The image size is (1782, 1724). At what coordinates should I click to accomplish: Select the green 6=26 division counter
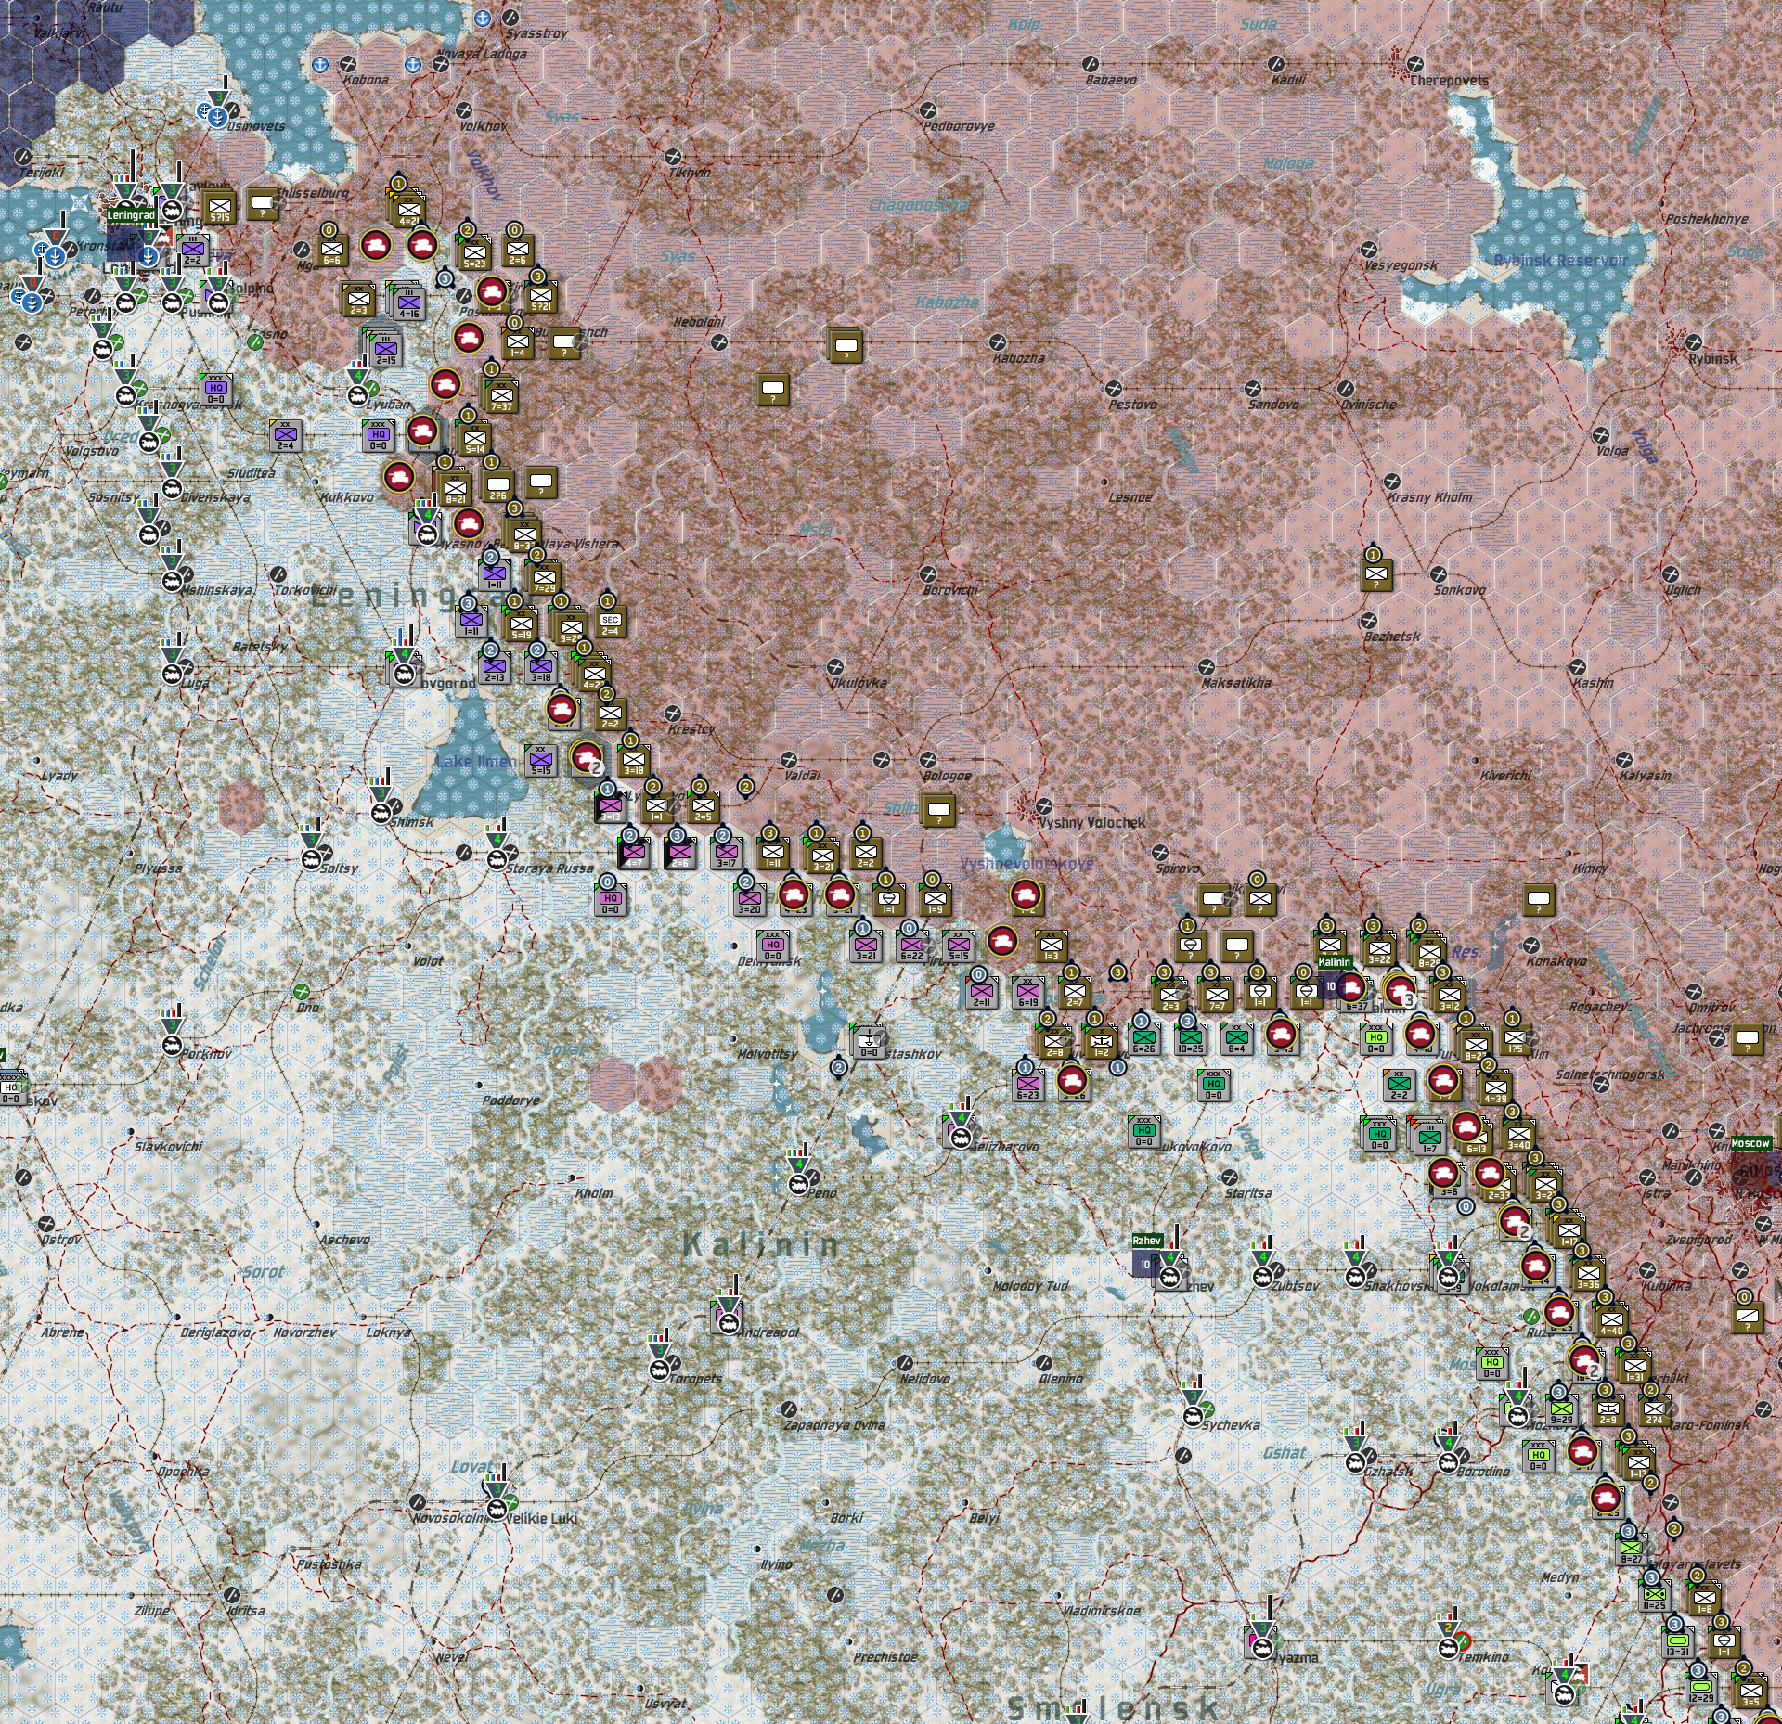coord(1143,1039)
